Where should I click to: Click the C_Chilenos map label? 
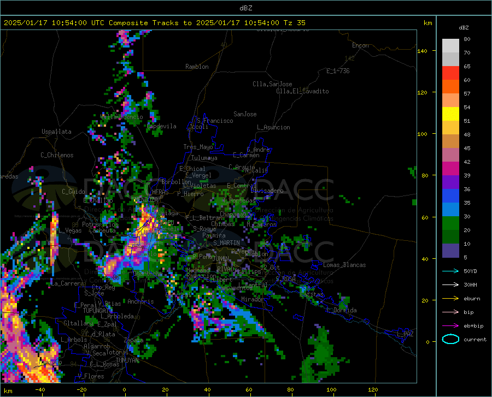tap(57, 155)
